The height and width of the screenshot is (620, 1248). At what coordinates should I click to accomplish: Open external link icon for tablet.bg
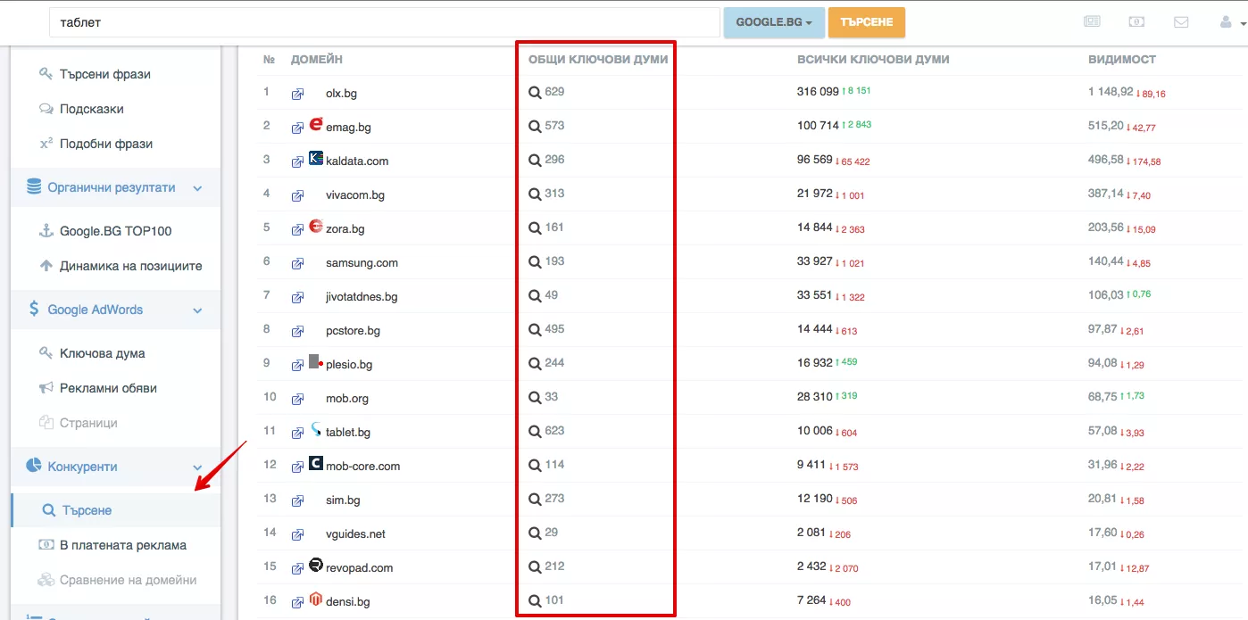[x=297, y=433]
